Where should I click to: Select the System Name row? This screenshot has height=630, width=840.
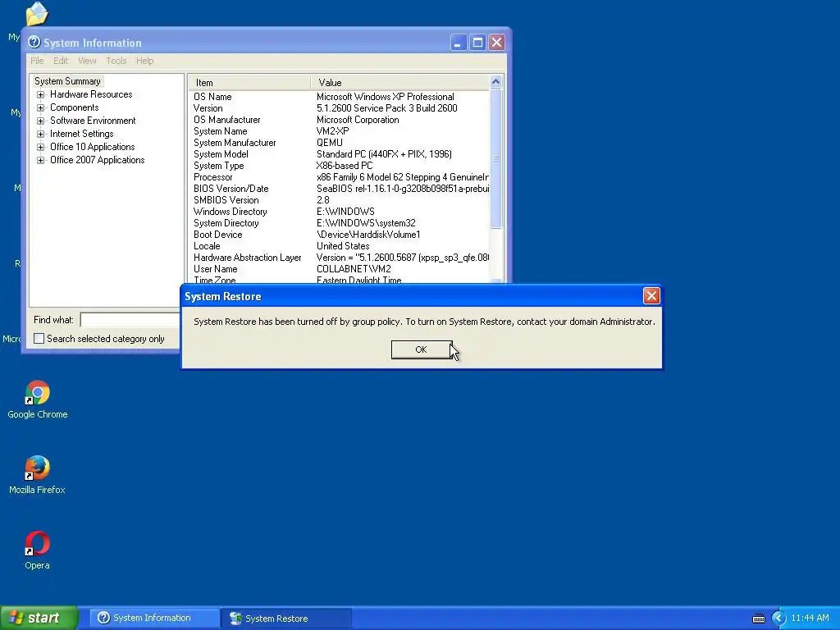point(339,131)
